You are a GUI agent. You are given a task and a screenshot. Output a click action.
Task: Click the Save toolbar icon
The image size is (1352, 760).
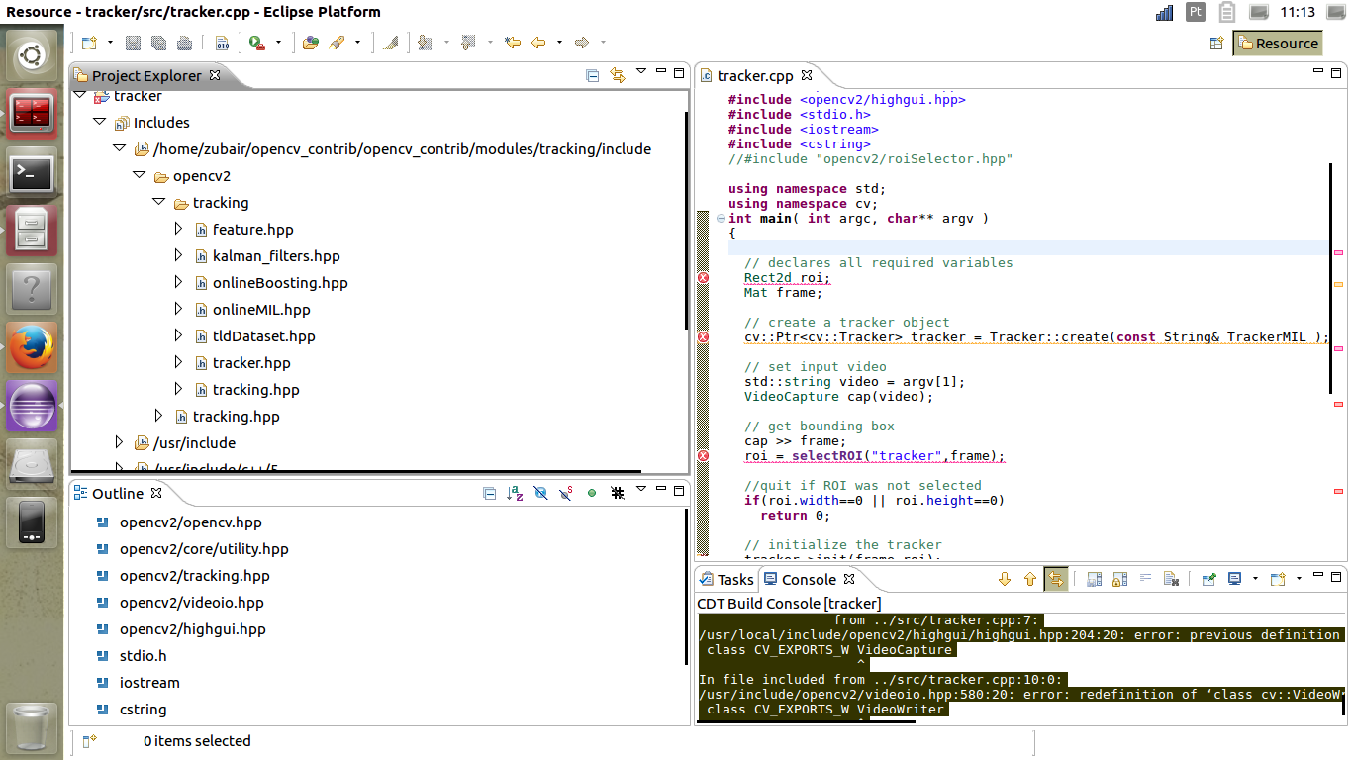[x=134, y=43]
